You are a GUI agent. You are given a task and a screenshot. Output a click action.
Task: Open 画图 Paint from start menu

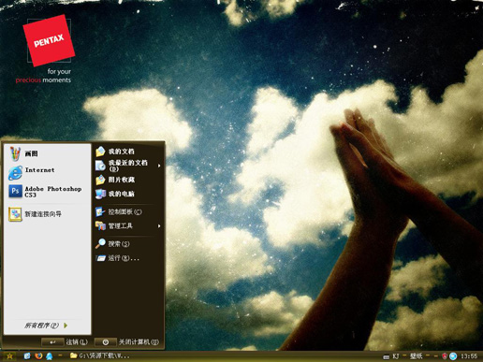[x=47, y=153]
